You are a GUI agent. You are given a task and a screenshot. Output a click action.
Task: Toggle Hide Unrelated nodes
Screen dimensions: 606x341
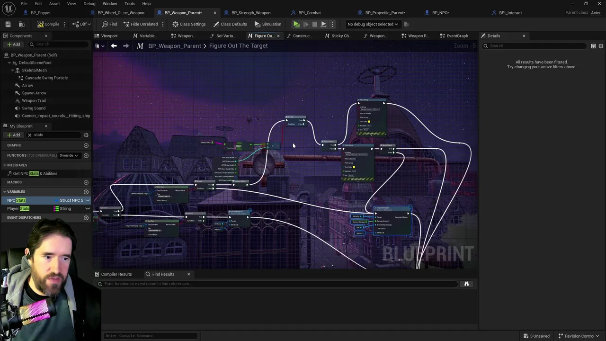point(141,24)
